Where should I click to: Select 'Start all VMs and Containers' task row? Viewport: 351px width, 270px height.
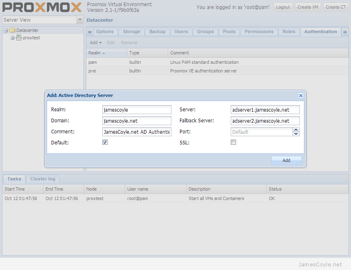tap(175, 198)
